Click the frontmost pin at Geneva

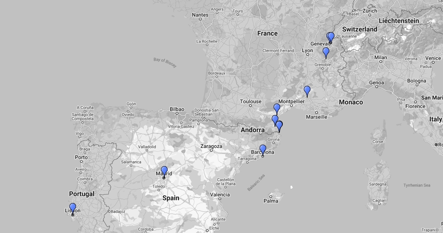coord(331,37)
